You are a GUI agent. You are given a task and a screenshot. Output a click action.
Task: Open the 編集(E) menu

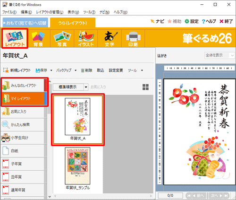(26, 12)
